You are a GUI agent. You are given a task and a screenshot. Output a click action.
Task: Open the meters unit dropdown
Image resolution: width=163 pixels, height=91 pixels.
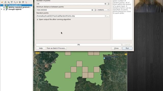pos(103,10)
